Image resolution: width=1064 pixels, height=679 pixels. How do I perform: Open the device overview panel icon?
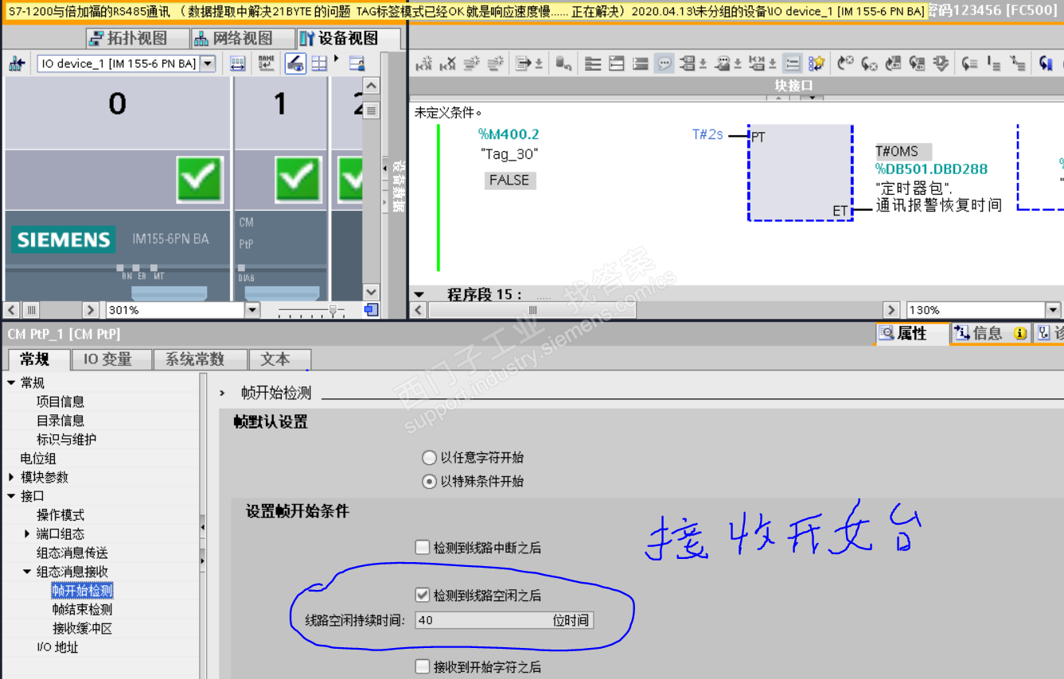(x=357, y=64)
